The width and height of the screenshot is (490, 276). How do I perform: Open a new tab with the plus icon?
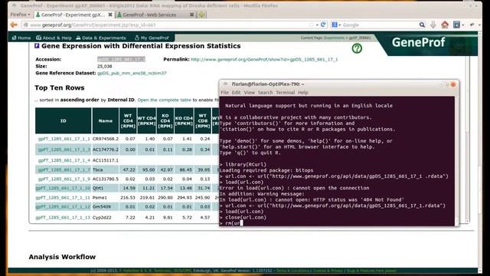tap(201, 15)
